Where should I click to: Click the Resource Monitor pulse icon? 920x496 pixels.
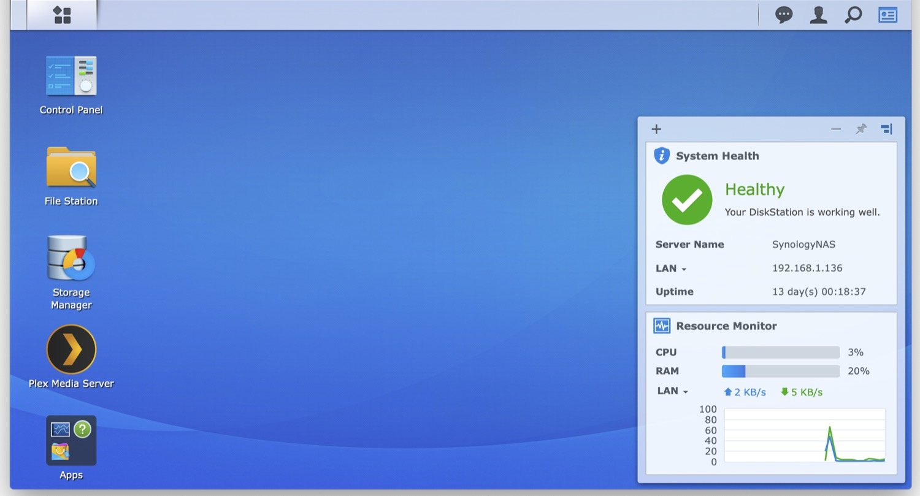(662, 326)
